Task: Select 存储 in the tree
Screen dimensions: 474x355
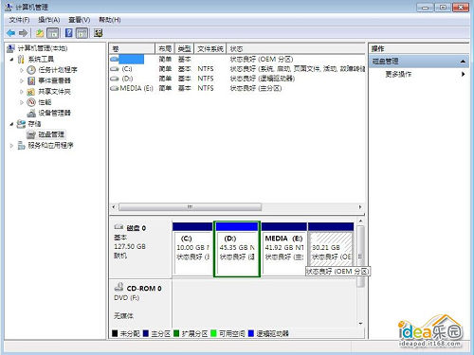Action: coord(34,124)
